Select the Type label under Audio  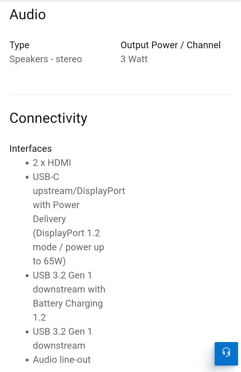(19, 45)
